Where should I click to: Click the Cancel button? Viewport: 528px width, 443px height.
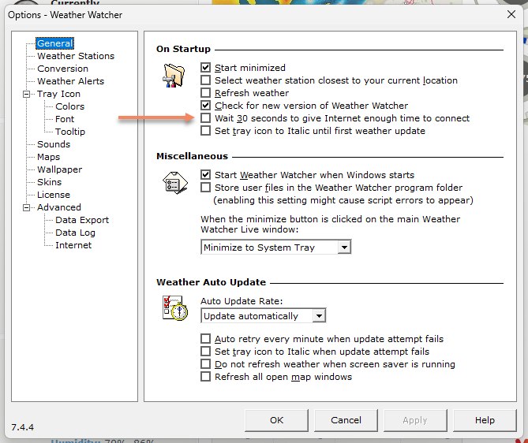click(x=346, y=420)
